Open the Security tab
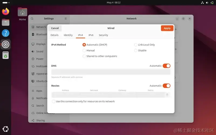 click(x=103, y=35)
